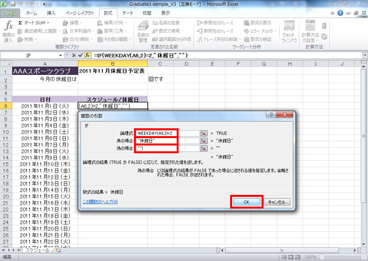Open Calculation Options (計算方法の設定)
Viewport: 368px width, 261px height.
tap(310, 32)
